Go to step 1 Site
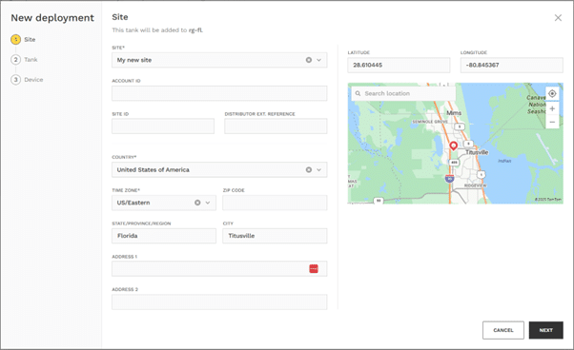The height and width of the screenshot is (350, 574). (23, 39)
